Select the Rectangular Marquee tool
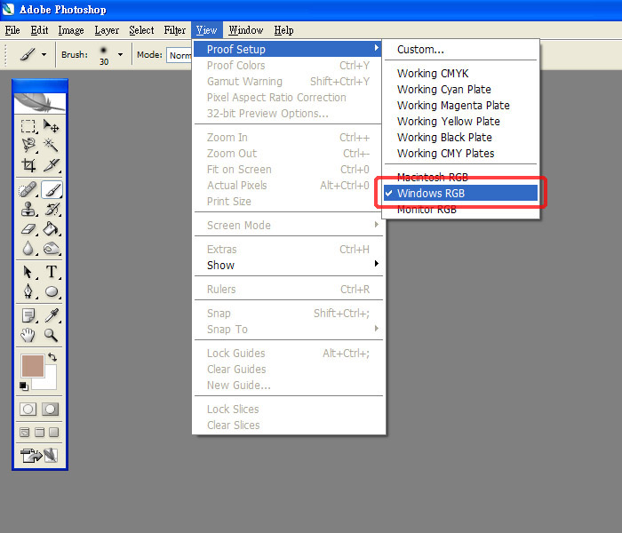 [28, 127]
